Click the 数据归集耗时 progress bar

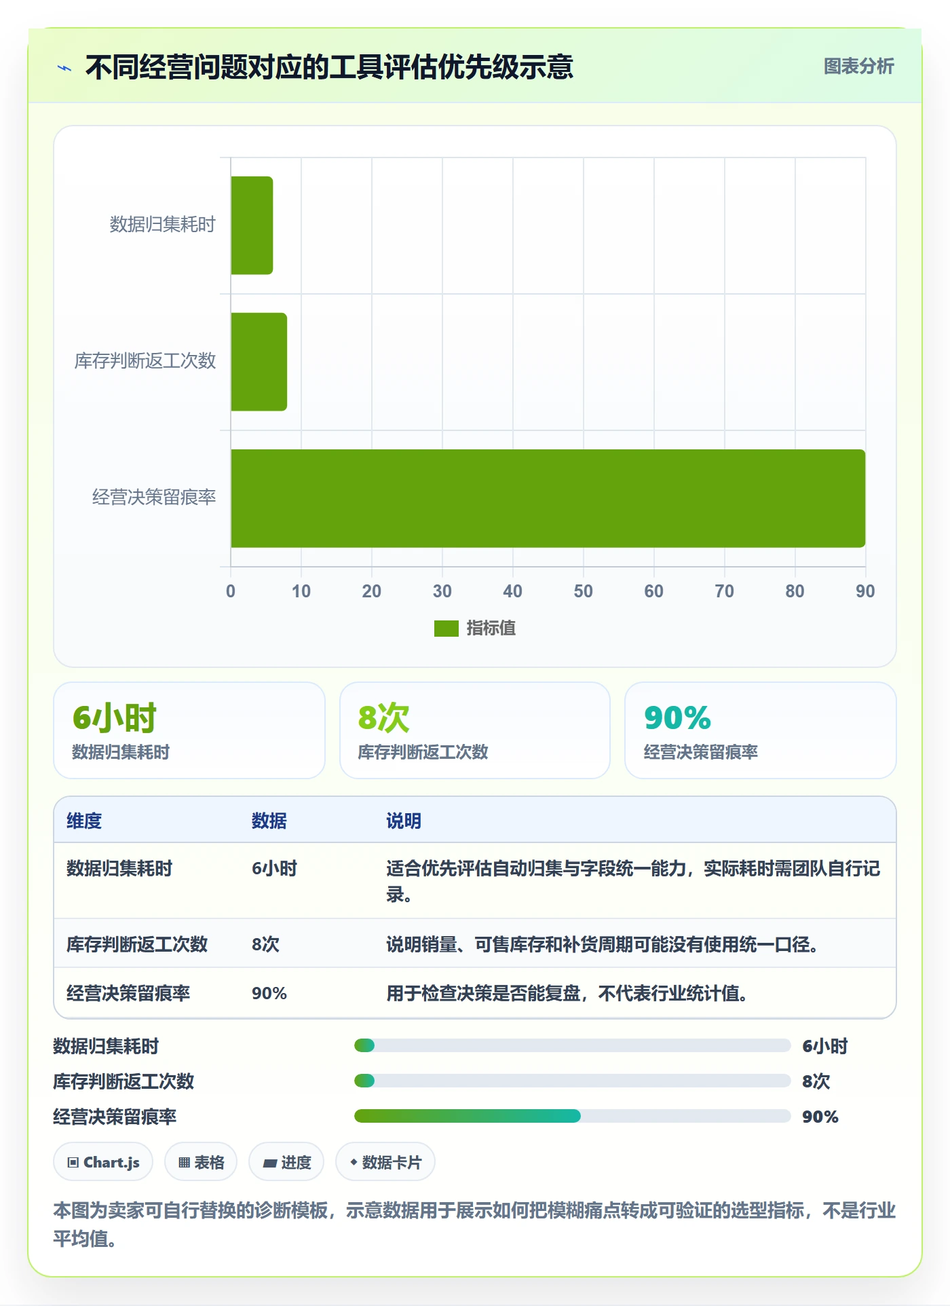(x=573, y=1045)
